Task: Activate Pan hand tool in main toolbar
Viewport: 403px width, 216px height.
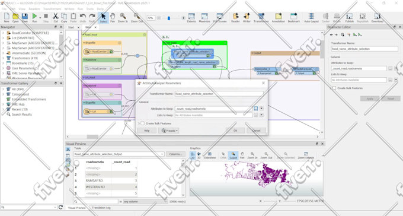Action: click(113, 18)
